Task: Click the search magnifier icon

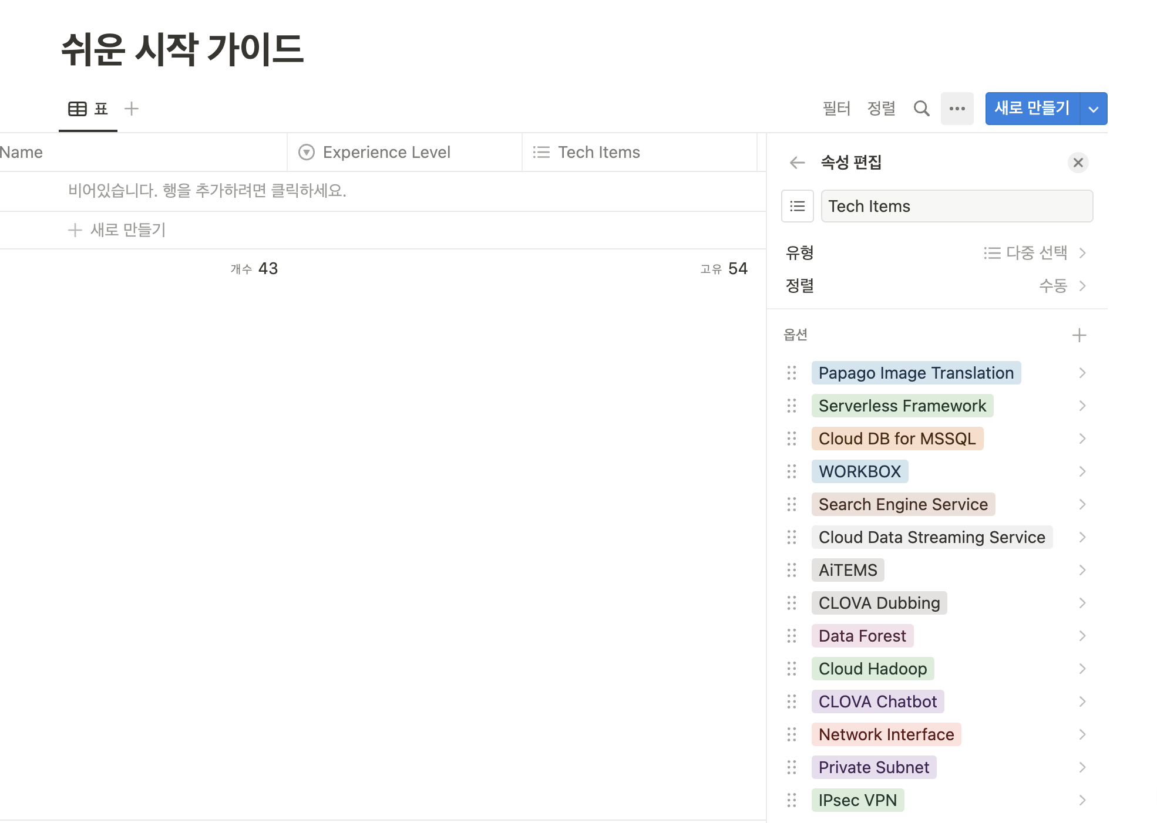Action: [921, 109]
